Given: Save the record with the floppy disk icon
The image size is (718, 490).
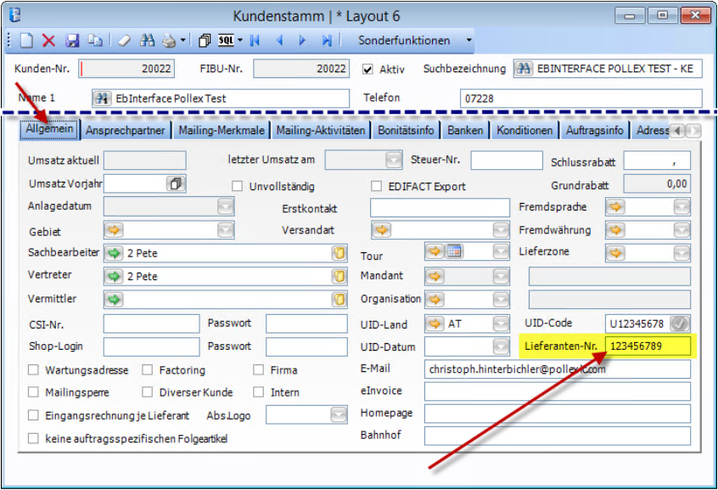Looking at the screenshot, I should click(x=72, y=41).
